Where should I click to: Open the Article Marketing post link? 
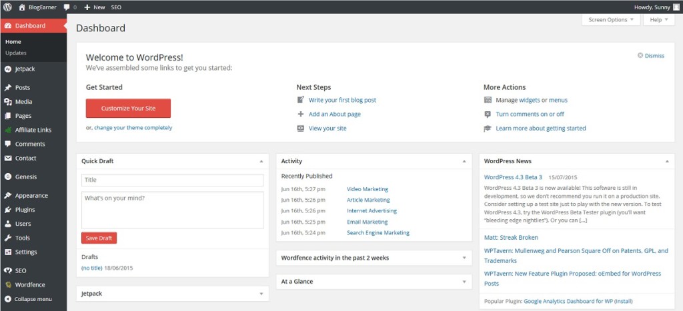(x=368, y=200)
